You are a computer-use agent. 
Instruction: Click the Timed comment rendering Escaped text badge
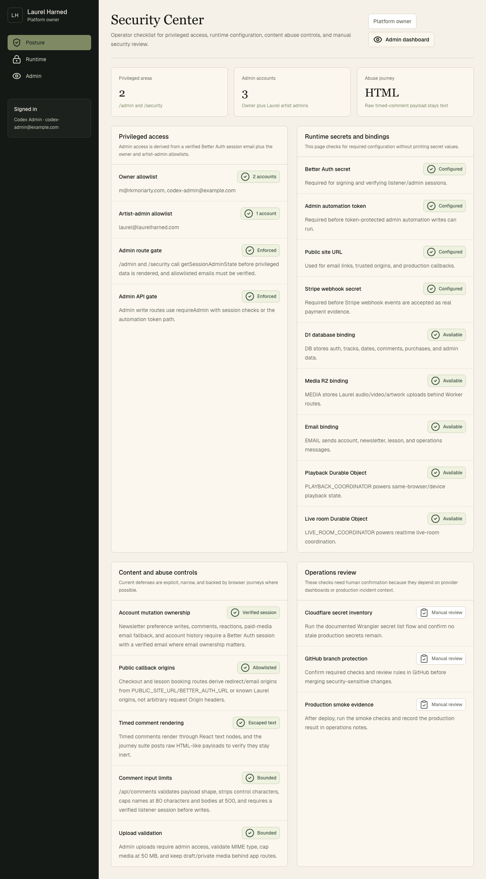pyautogui.click(x=256, y=723)
